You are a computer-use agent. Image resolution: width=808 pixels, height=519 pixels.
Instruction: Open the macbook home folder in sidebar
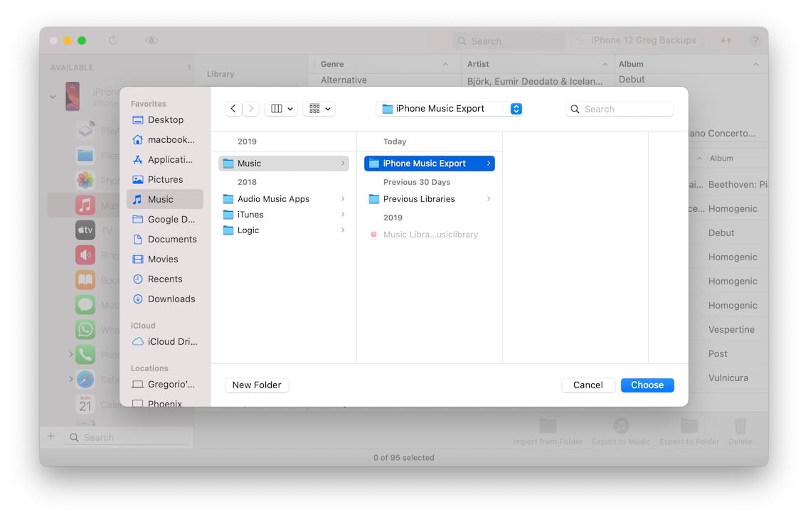(165, 139)
